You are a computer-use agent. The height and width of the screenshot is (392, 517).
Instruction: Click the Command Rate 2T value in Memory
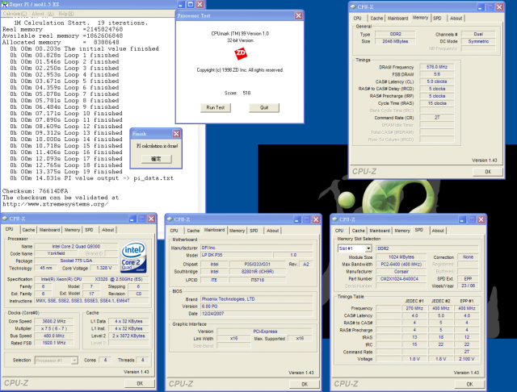[436, 118]
